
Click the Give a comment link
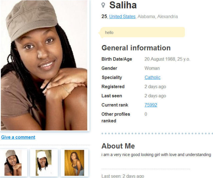pyautogui.click(x=18, y=137)
